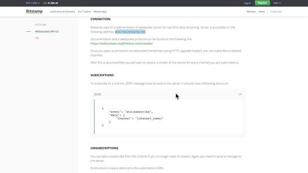Go to the Bitstamp home logo
The image size is (308, 173).
[34, 12]
